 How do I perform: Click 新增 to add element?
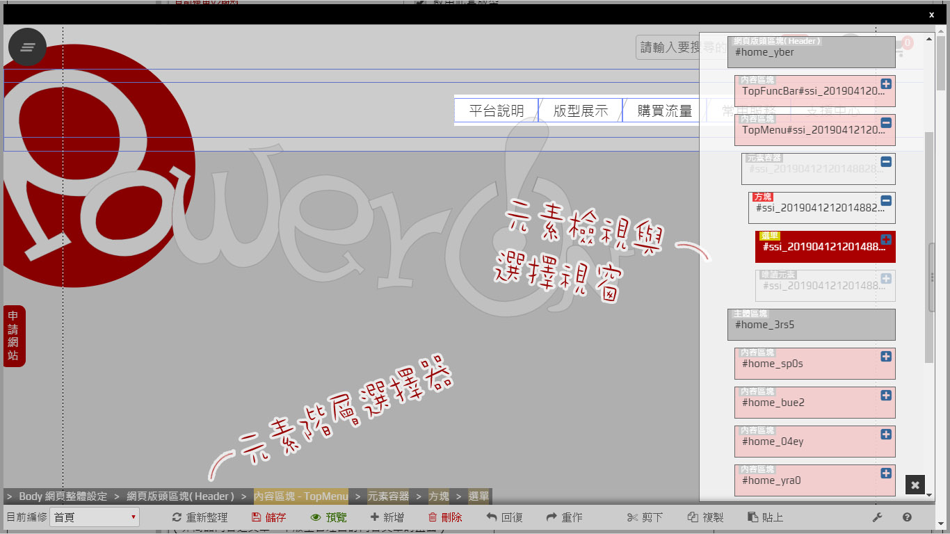[x=387, y=517]
